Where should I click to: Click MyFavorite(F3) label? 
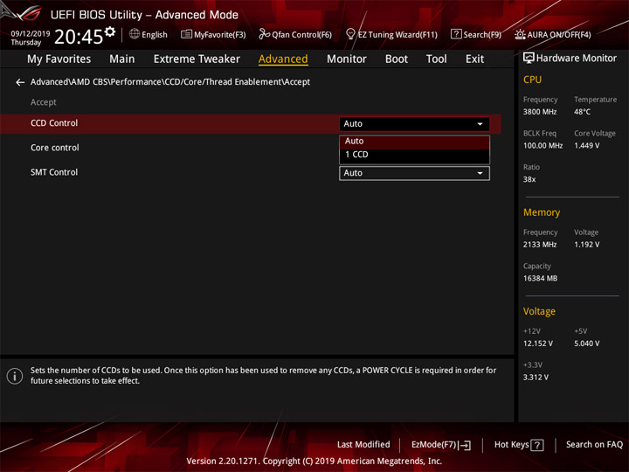tap(220, 35)
